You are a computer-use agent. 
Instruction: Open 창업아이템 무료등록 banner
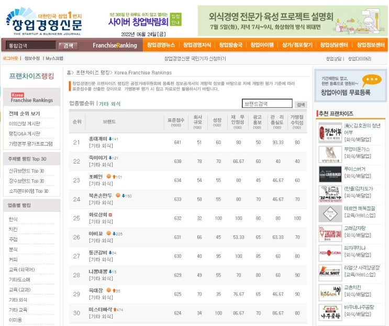[x=351, y=85]
